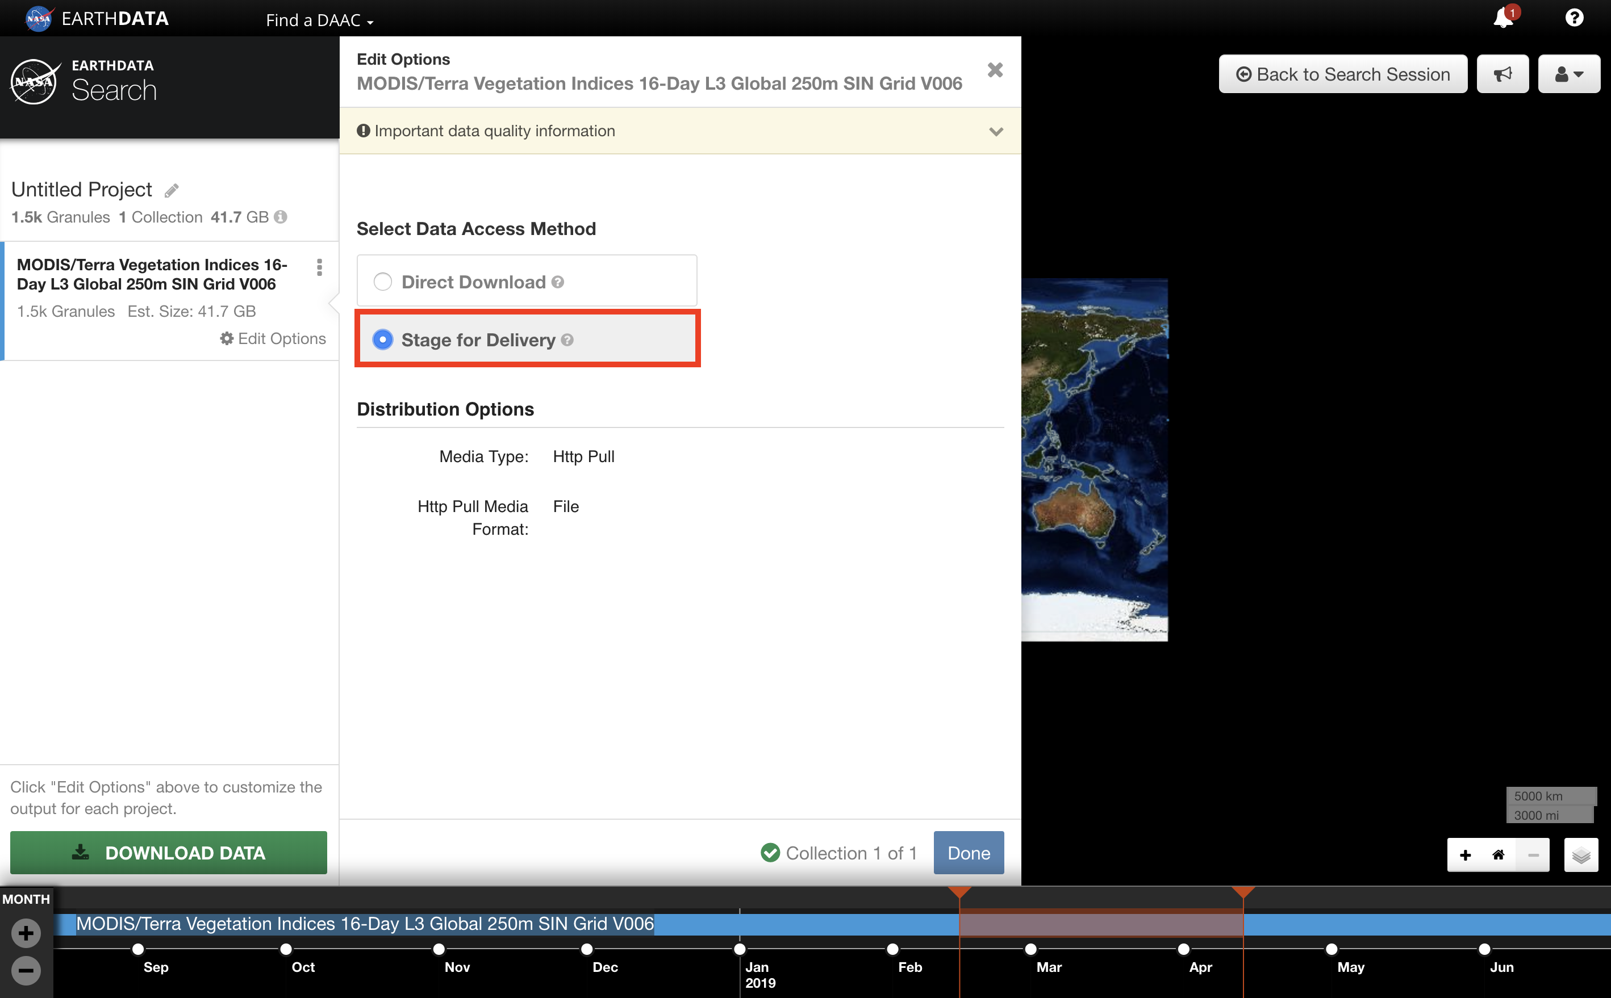Zoom out the timeline with minus button
Image resolution: width=1611 pixels, height=998 pixels.
coord(26,970)
